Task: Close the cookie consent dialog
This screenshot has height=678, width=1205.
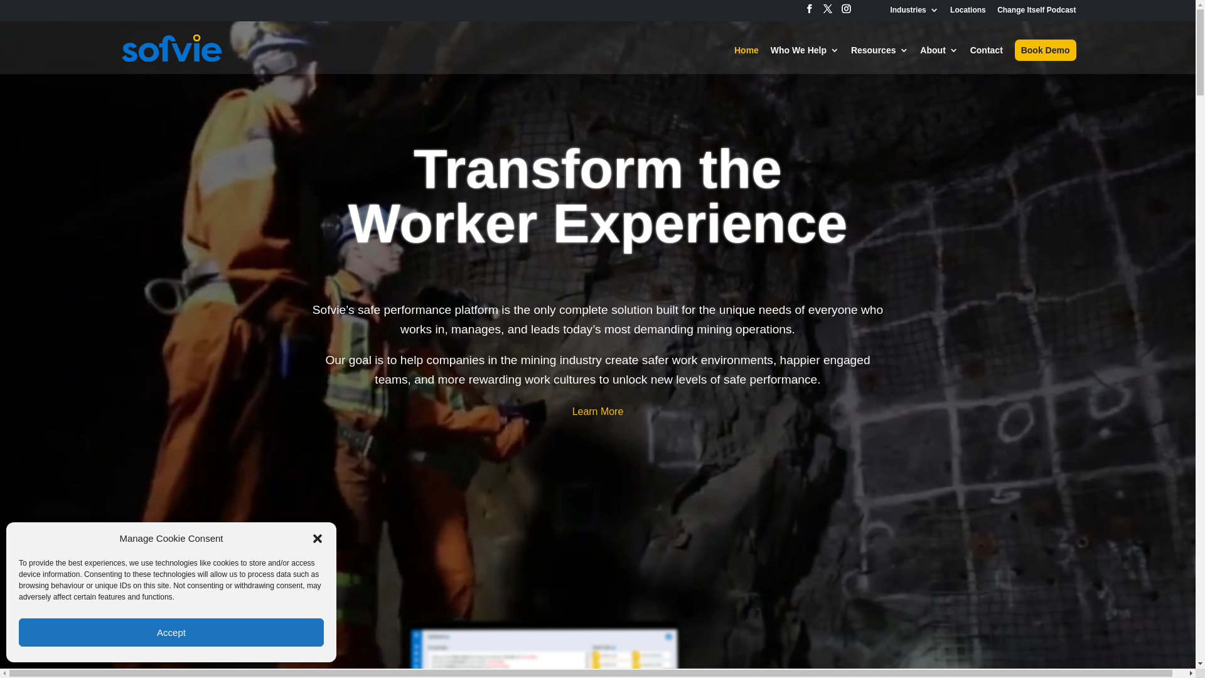Action: pyautogui.click(x=318, y=539)
